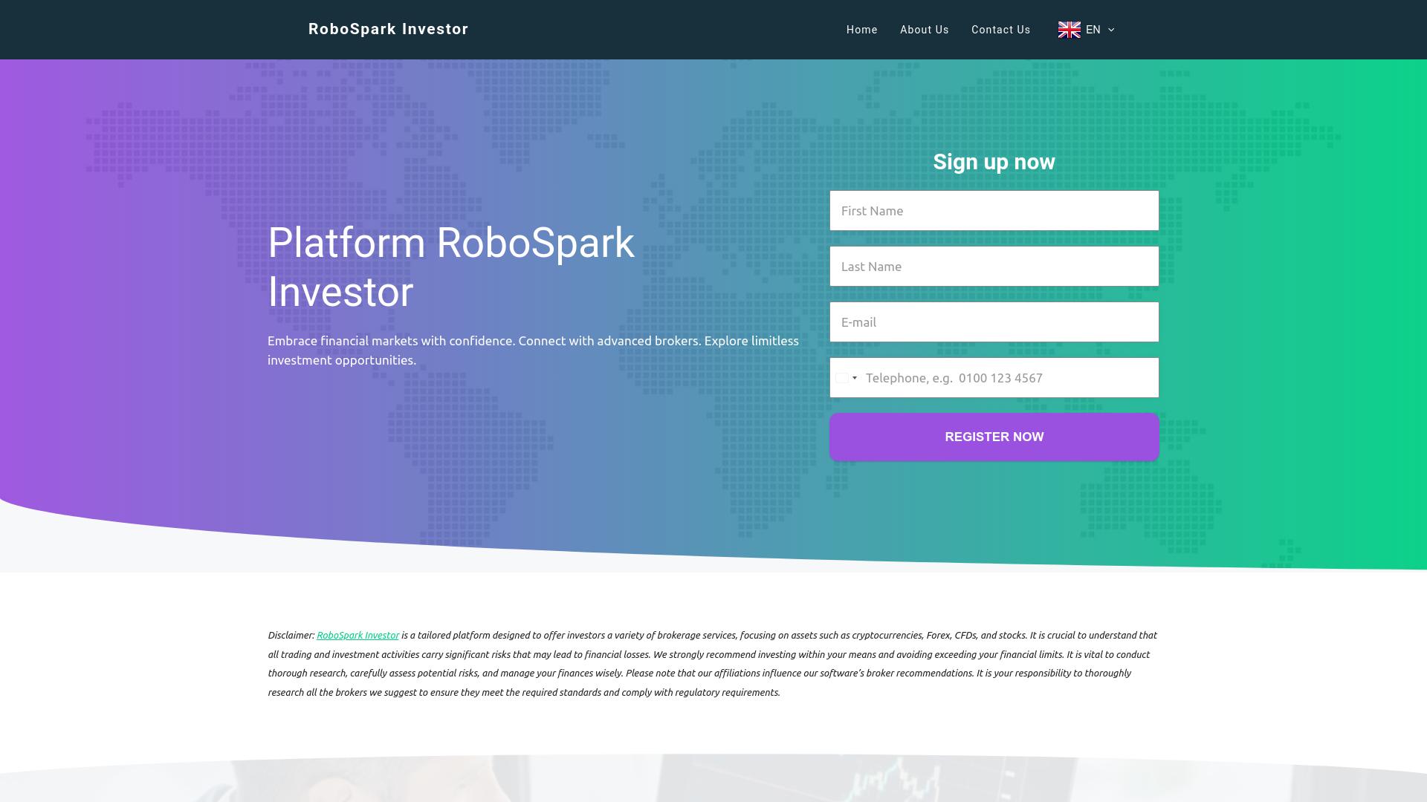Click the EN language label
This screenshot has width=1427, height=802.
pyautogui.click(x=1093, y=30)
